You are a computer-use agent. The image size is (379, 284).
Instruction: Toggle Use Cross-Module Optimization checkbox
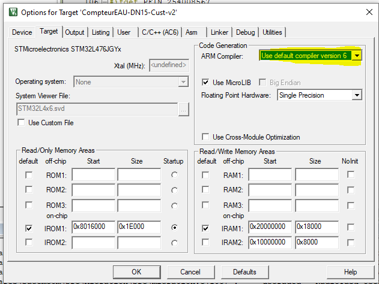(206, 137)
